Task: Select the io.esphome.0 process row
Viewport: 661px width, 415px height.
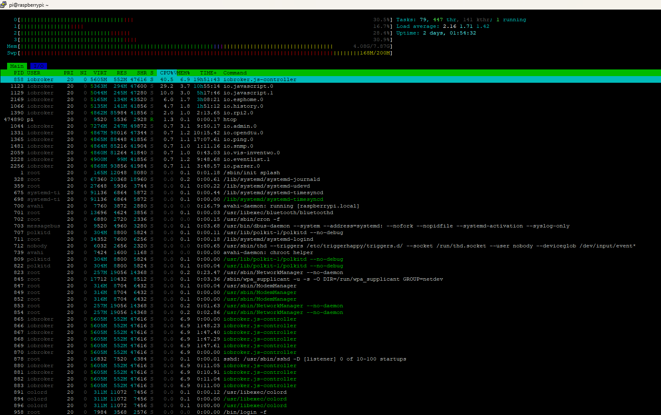Action: (x=243, y=99)
